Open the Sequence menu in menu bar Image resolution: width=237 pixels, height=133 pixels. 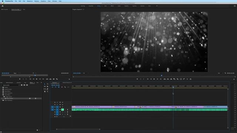pyautogui.click(x=30, y=1)
